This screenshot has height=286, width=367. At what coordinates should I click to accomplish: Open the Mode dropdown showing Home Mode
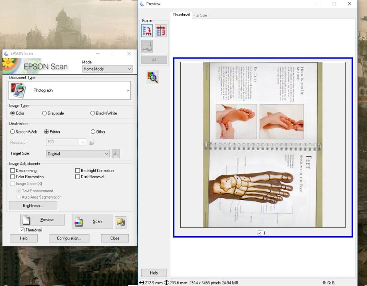(x=107, y=69)
